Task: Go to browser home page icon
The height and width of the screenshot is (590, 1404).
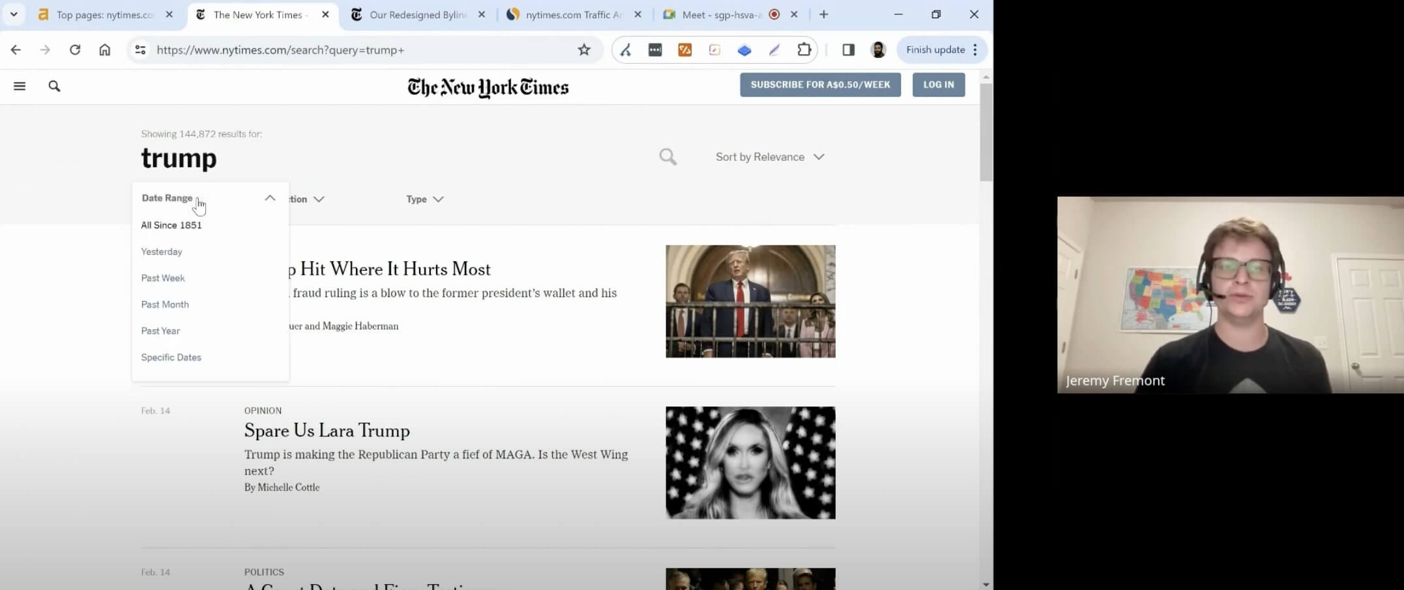Action: (x=104, y=49)
